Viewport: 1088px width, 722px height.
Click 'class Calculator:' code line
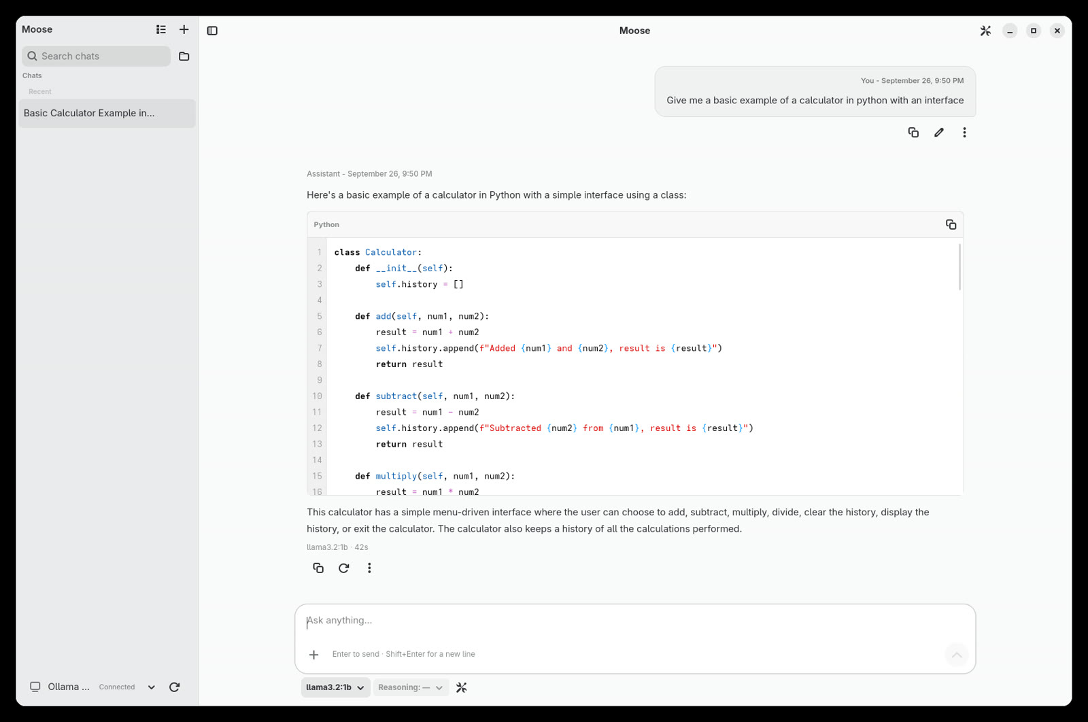[x=378, y=252]
